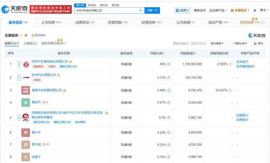Viewport: 270px width, 163px height.
Task: Click the equity chain icon beside 2.555%
Action: [x=230, y=64]
